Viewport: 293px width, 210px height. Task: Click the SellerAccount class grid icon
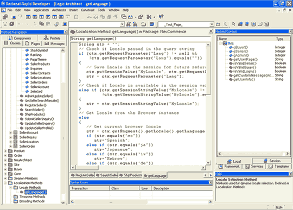[16, 132]
